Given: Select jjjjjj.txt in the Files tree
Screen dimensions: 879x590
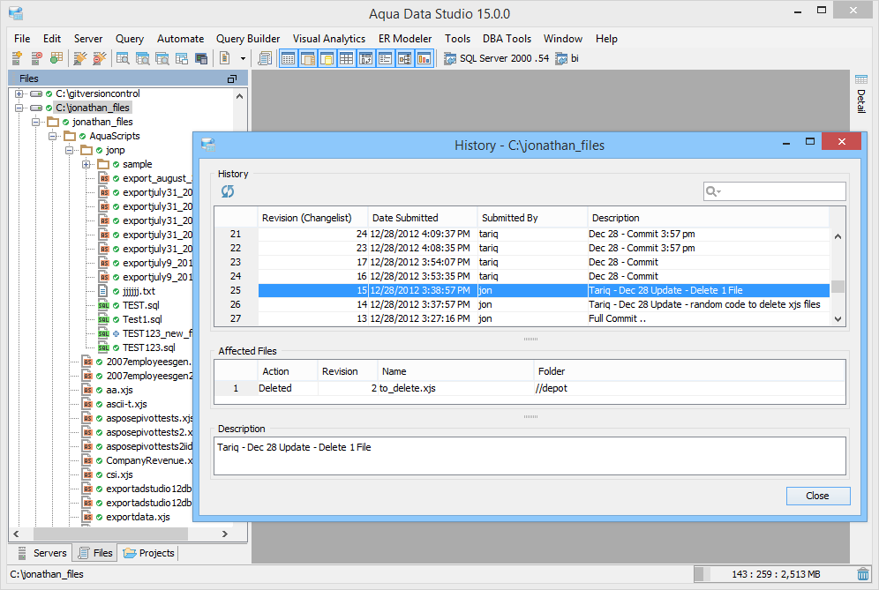Looking at the screenshot, I should tap(139, 291).
